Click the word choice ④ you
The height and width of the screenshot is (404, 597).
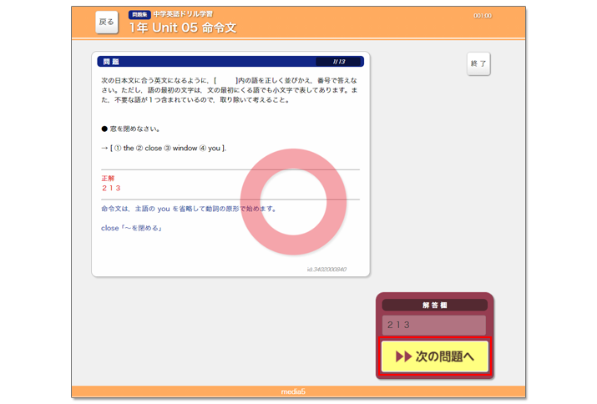[210, 148]
